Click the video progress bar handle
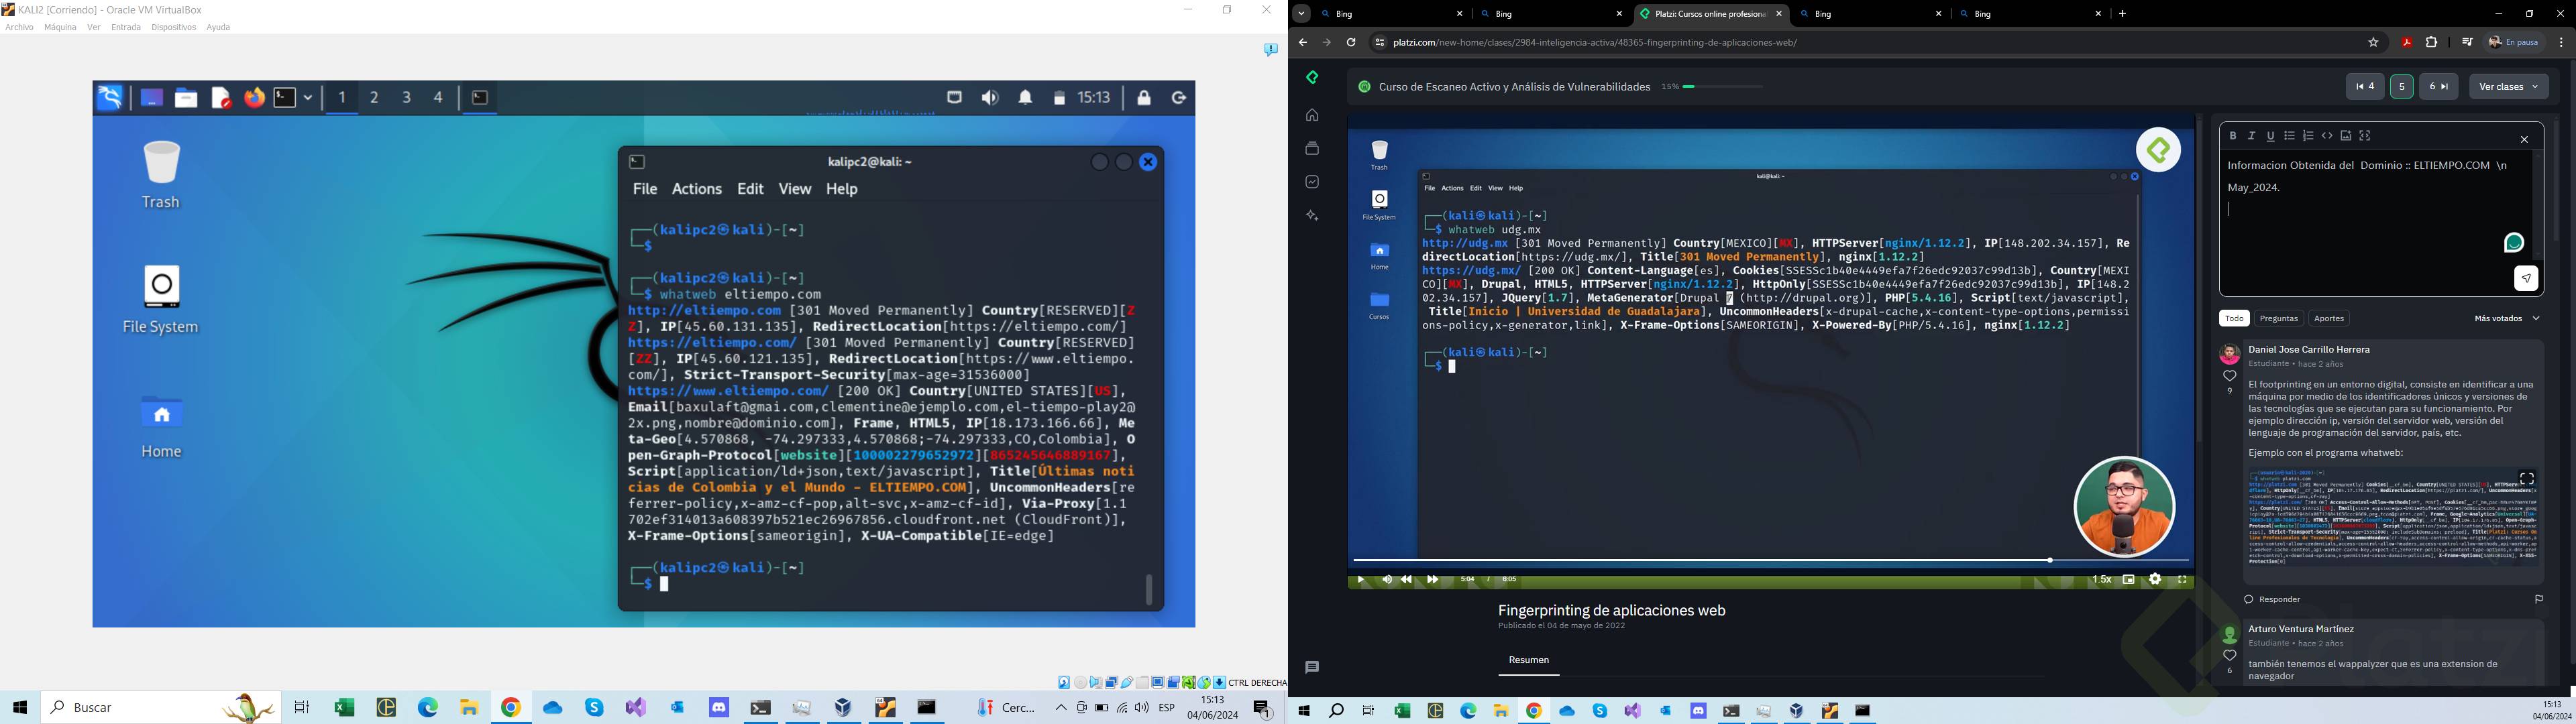2576x724 pixels. pos(2050,560)
